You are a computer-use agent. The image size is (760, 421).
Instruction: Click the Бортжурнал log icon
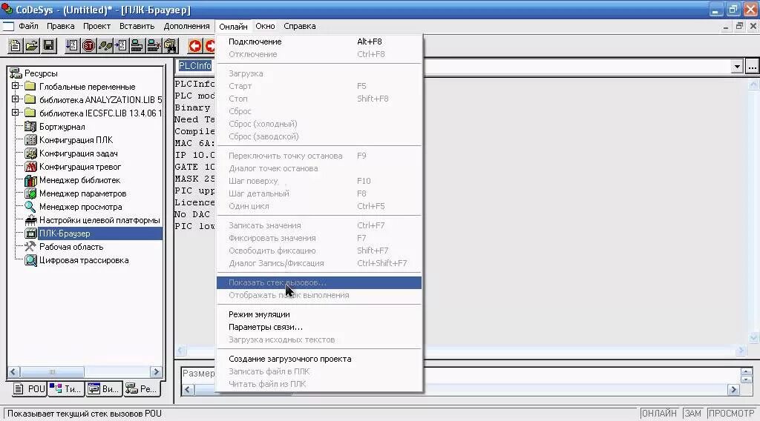[30, 127]
